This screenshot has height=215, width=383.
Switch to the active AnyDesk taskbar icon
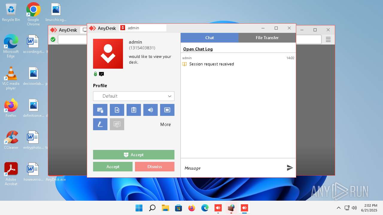coord(244,208)
